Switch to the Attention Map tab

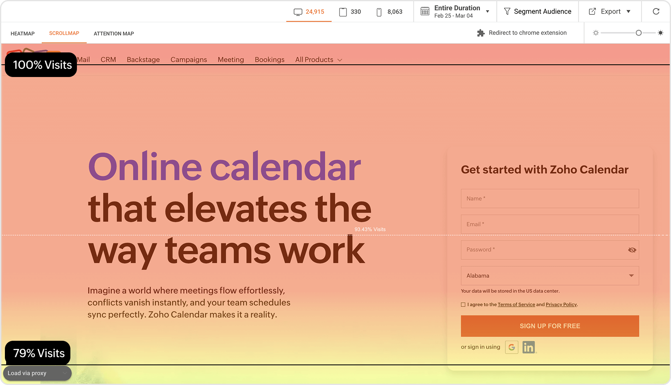coord(114,34)
